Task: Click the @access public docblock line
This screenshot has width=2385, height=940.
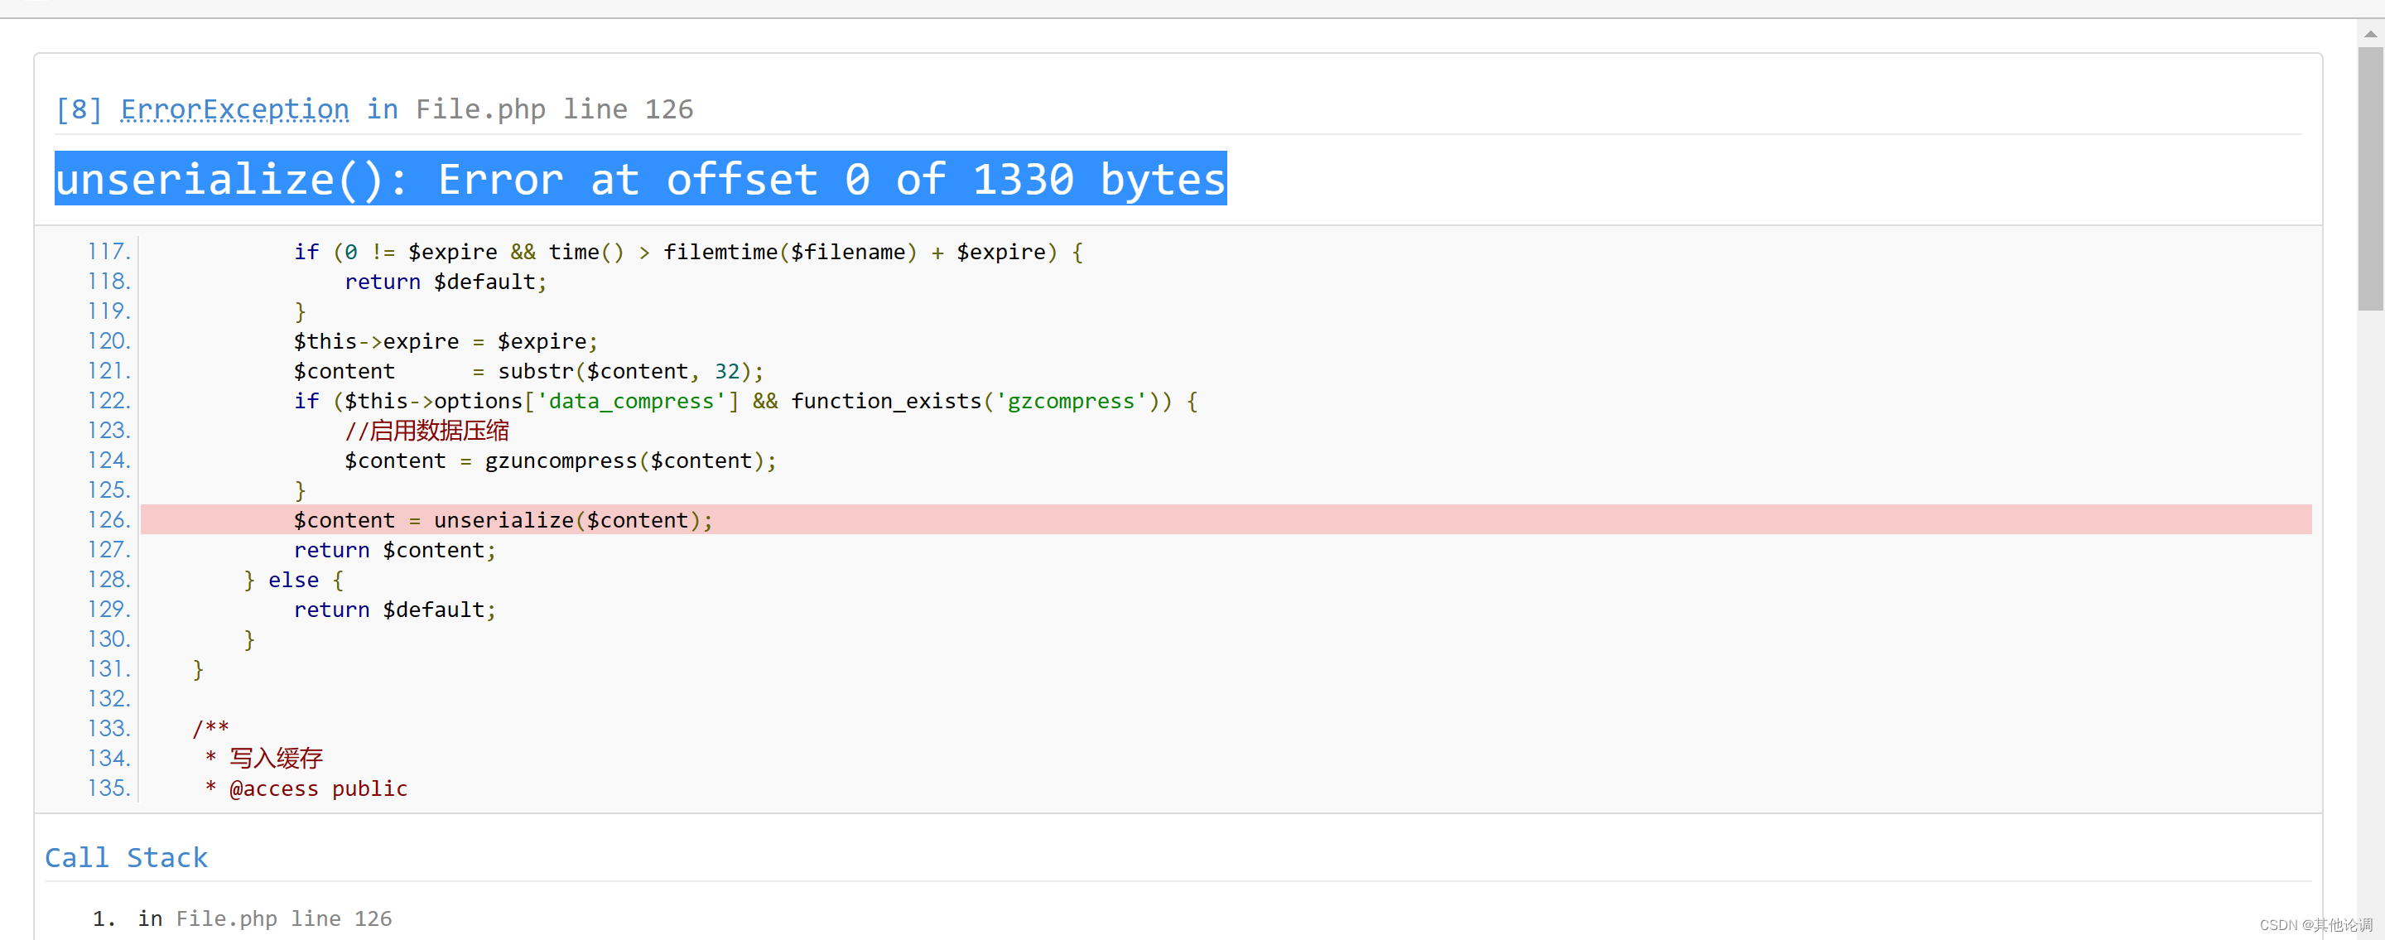Action: pos(317,788)
